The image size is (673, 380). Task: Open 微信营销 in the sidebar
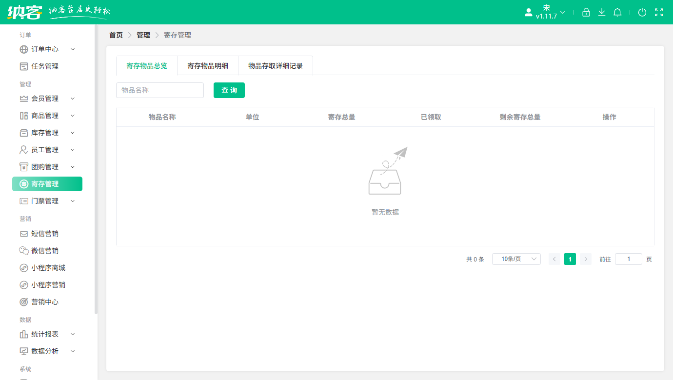pyautogui.click(x=43, y=250)
